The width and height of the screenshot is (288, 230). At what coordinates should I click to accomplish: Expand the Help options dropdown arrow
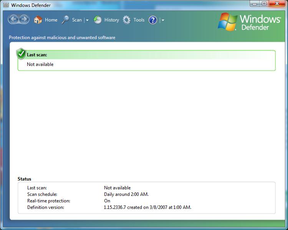click(x=163, y=20)
